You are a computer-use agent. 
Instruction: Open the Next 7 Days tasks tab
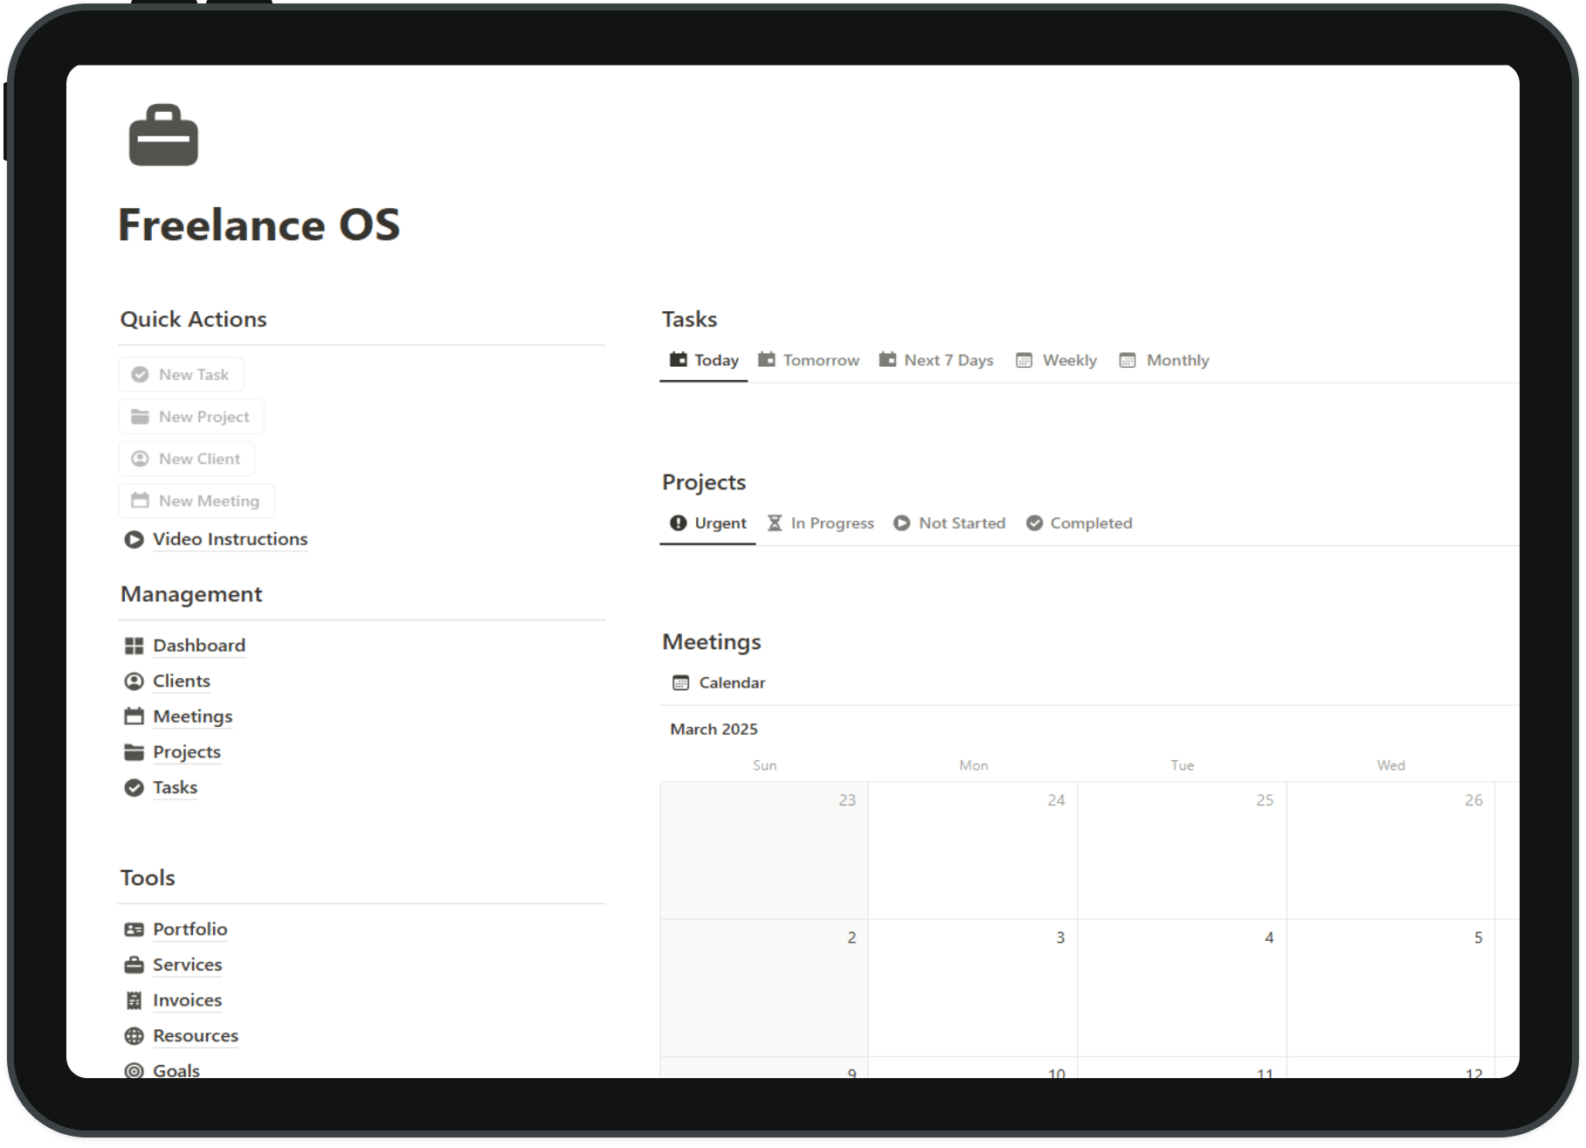pos(936,360)
